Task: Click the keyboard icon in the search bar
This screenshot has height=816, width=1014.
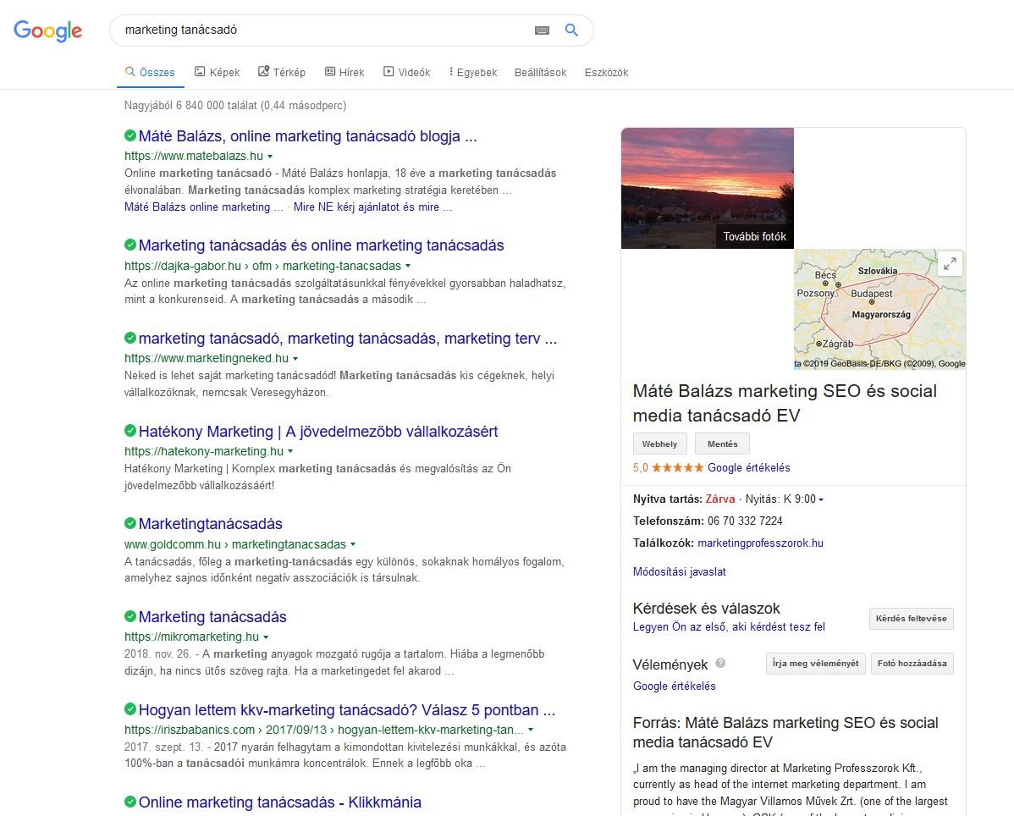Action: [542, 30]
